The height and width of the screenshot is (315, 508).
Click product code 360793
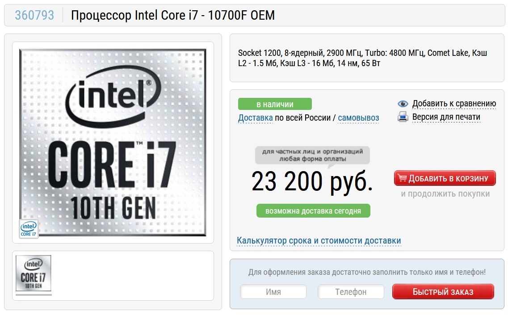pyautogui.click(x=34, y=15)
